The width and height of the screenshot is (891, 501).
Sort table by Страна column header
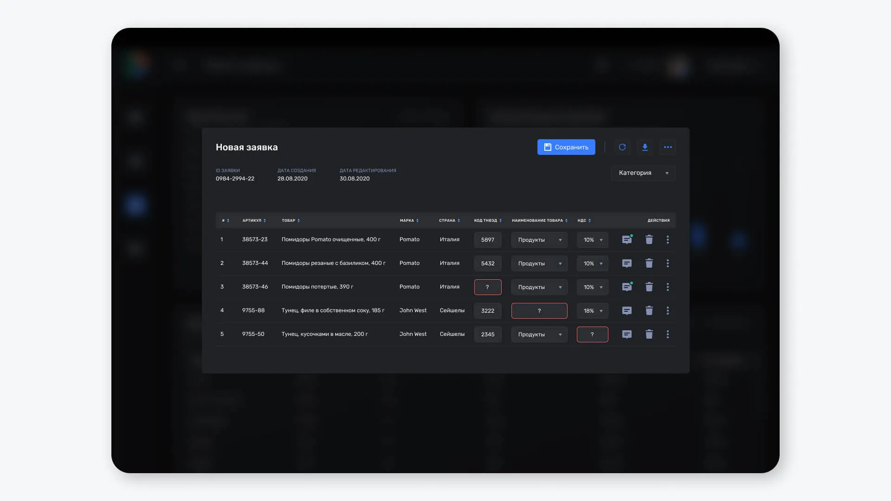click(449, 220)
